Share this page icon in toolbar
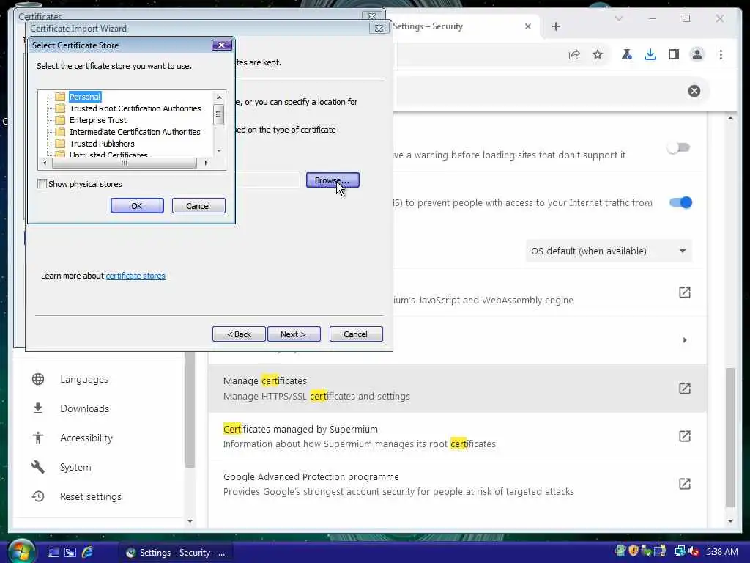This screenshot has width=750, height=563. coord(574,54)
